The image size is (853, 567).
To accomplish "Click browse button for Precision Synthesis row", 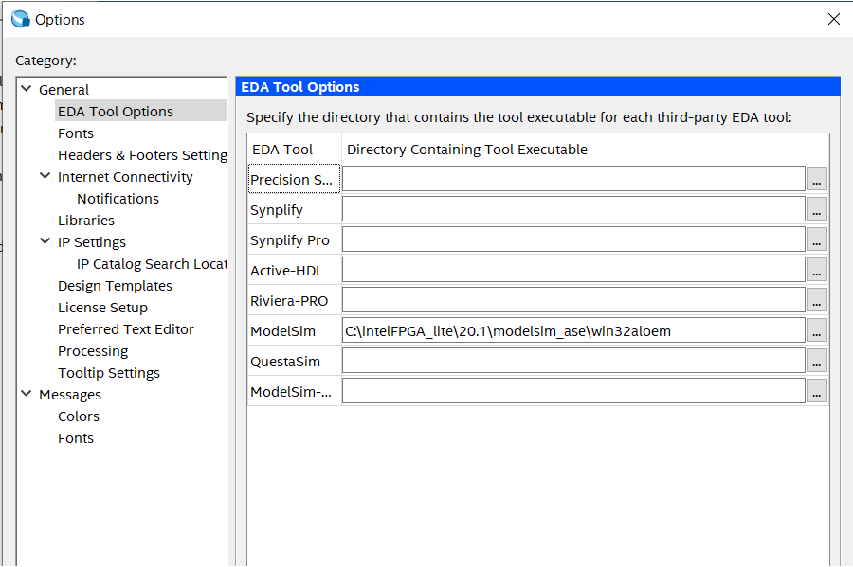I will [x=816, y=179].
